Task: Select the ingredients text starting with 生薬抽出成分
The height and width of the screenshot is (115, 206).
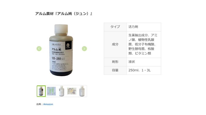Action: [x=143, y=44]
